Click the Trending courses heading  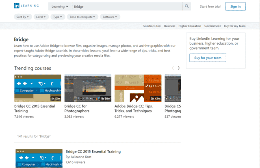(x=32, y=68)
